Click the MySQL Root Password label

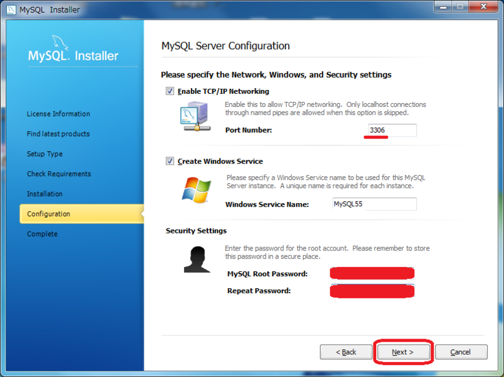267,274
